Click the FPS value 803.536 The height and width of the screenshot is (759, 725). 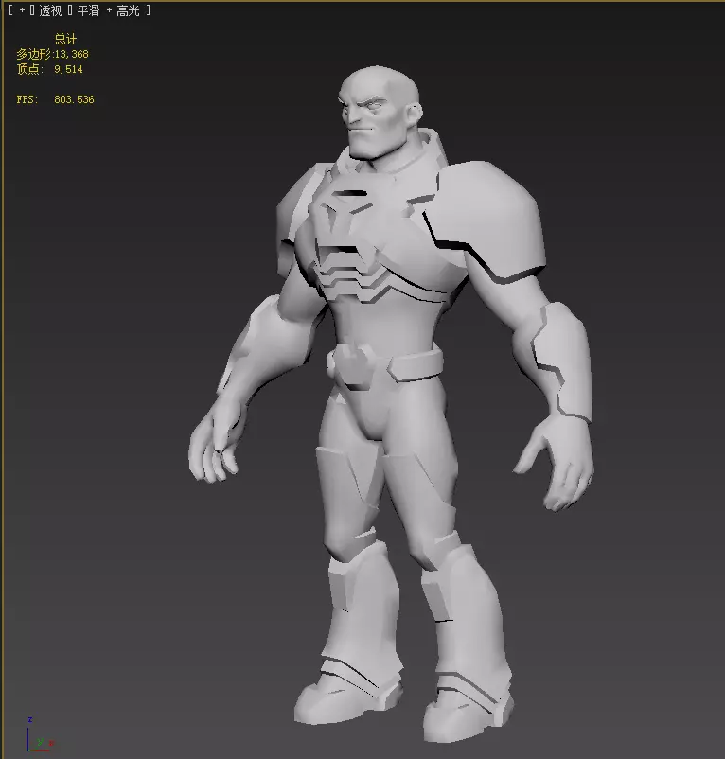[74, 99]
